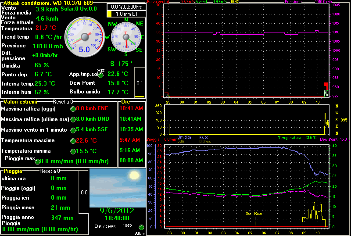Click the Pressione reading 1010.0 mb
The width and height of the screenshot is (351, 236).
click(48, 46)
